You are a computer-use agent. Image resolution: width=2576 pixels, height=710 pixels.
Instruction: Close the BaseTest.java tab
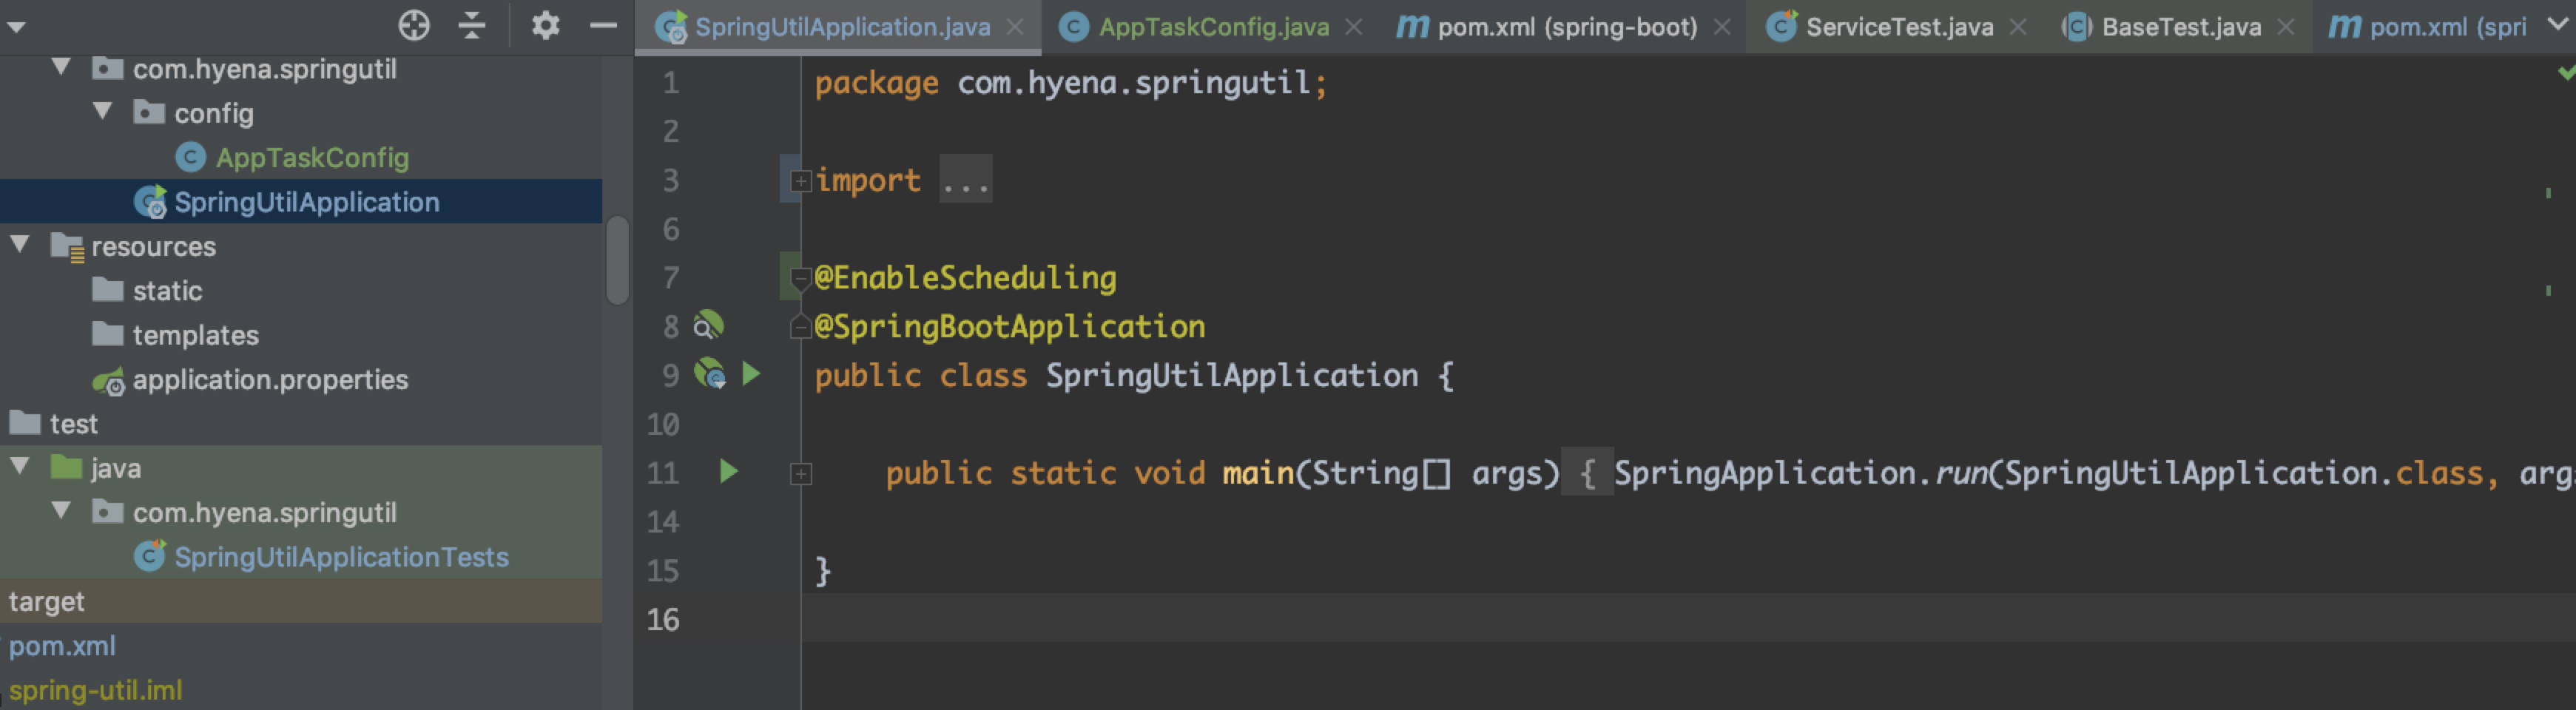click(x=2286, y=27)
